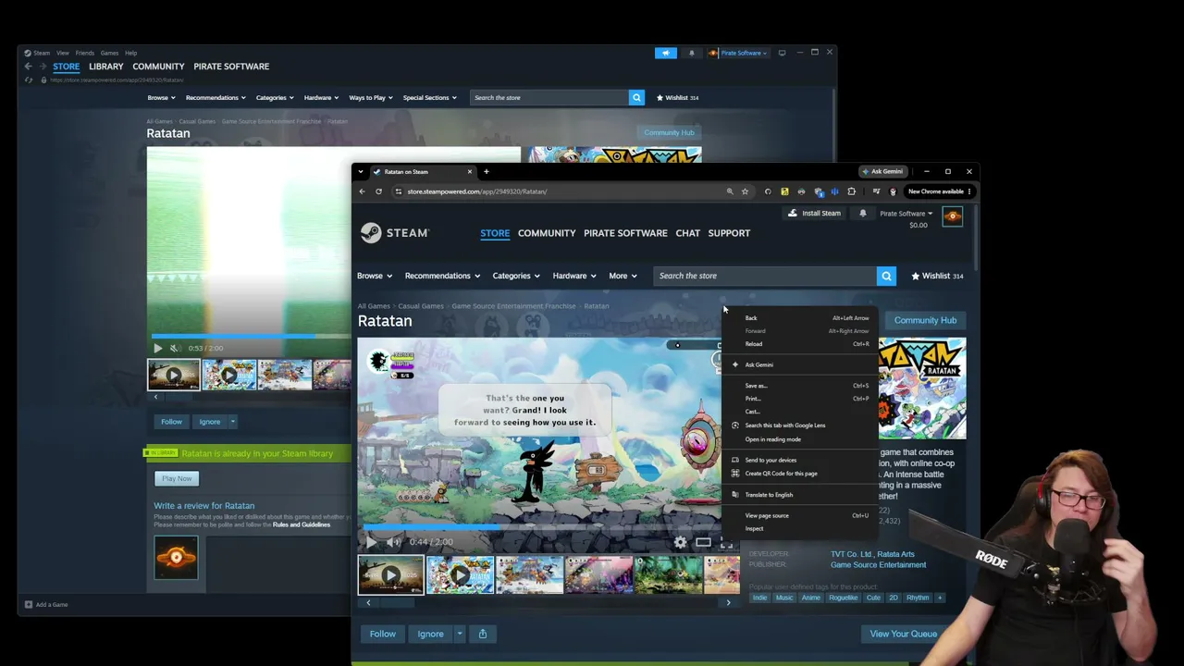Click the Steam logo in browser

click(394, 233)
